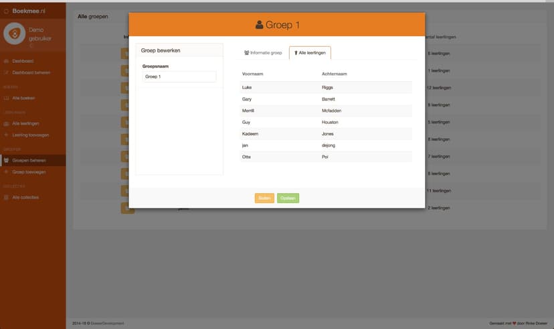Click the Houston last name cell
The width and height of the screenshot is (554, 329).
(x=330, y=122)
